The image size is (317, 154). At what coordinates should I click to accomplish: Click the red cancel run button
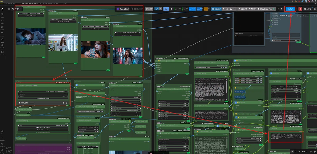click(300, 9)
